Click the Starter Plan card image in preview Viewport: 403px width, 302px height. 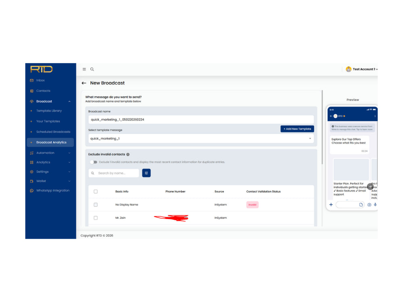[351, 170]
